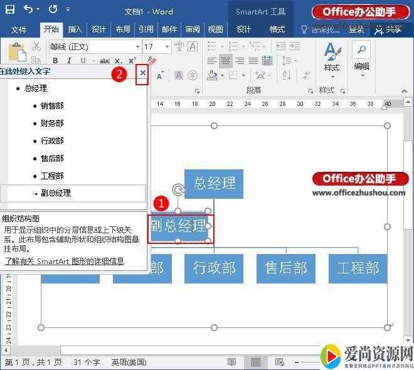
Task: Switch to read mode view icon
Action: pos(232,362)
